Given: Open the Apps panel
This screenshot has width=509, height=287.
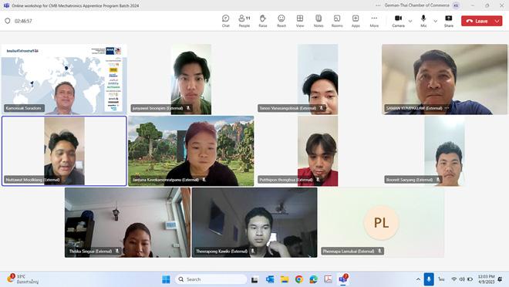Looking at the screenshot, I should click(x=356, y=21).
